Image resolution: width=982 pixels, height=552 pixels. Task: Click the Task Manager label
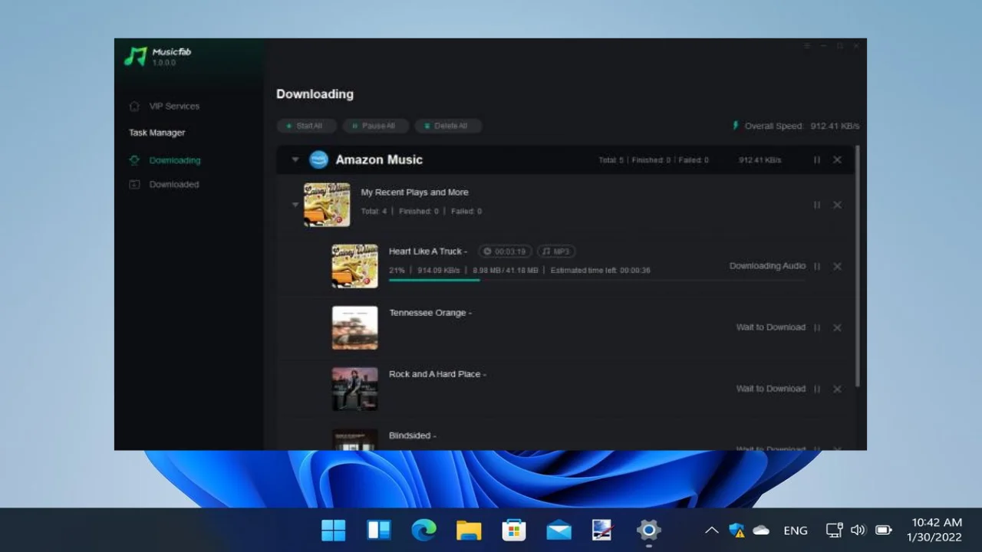[x=157, y=133]
